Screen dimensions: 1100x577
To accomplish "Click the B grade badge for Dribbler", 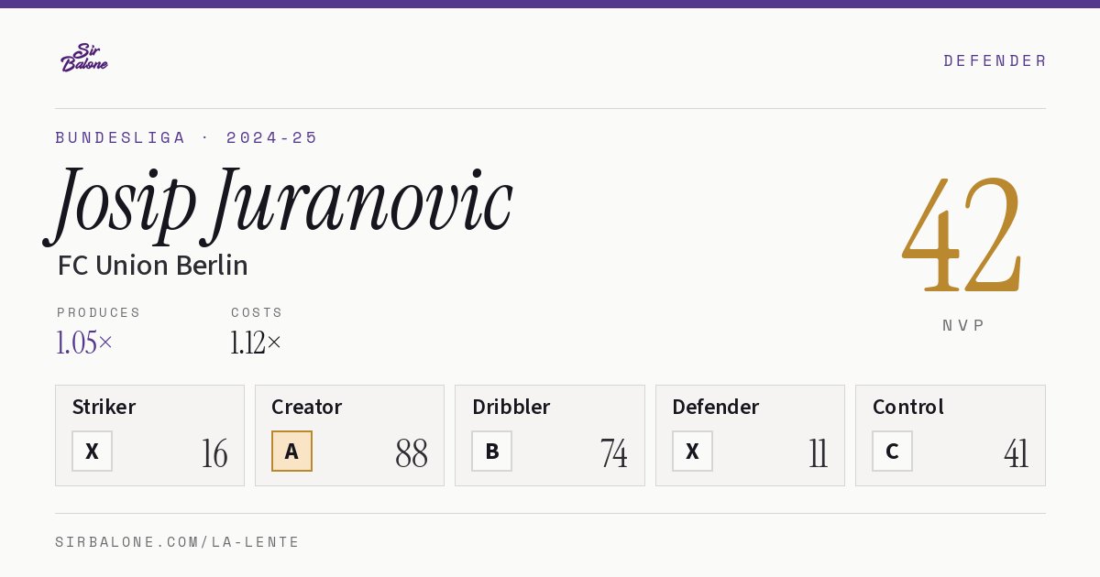I will tap(492, 451).
